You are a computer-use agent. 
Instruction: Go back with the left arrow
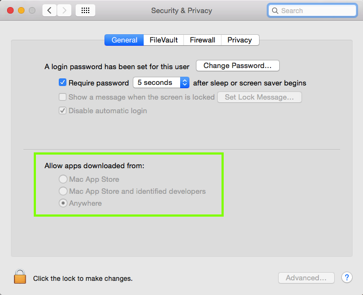pos(50,10)
